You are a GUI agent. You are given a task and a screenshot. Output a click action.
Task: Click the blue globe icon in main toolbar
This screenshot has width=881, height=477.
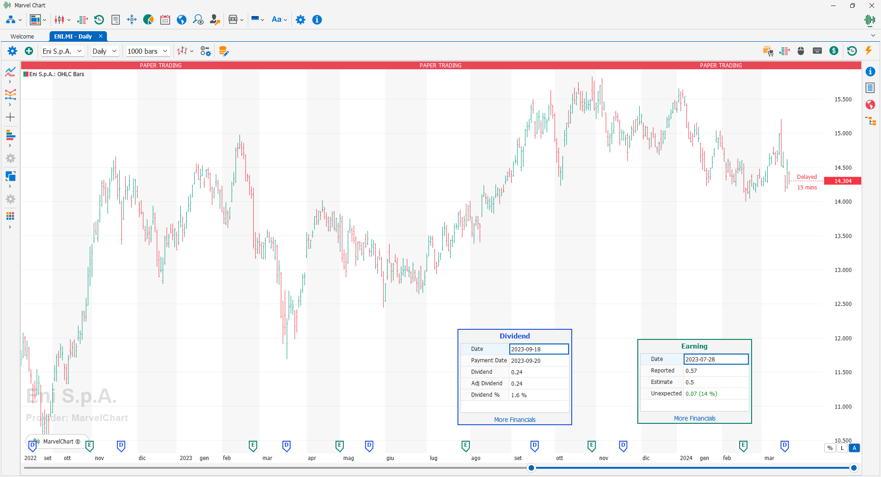182,20
